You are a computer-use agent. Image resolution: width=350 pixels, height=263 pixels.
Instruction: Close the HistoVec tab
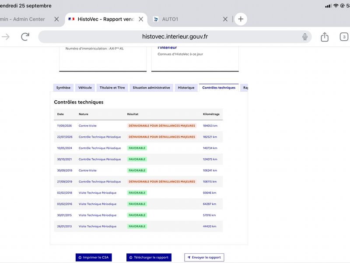click(141, 19)
